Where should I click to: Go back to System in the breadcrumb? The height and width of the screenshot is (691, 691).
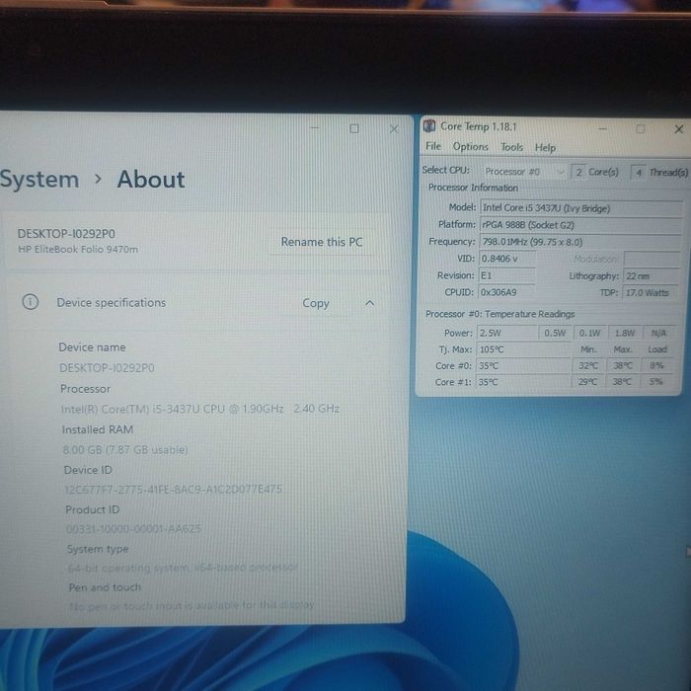pyautogui.click(x=39, y=180)
